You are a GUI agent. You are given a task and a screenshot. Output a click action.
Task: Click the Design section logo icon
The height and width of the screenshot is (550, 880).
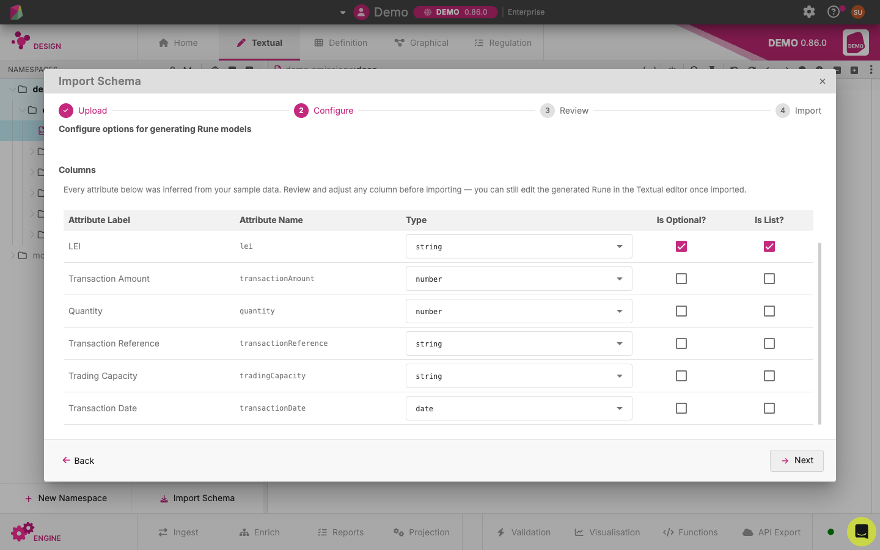point(21,40)
